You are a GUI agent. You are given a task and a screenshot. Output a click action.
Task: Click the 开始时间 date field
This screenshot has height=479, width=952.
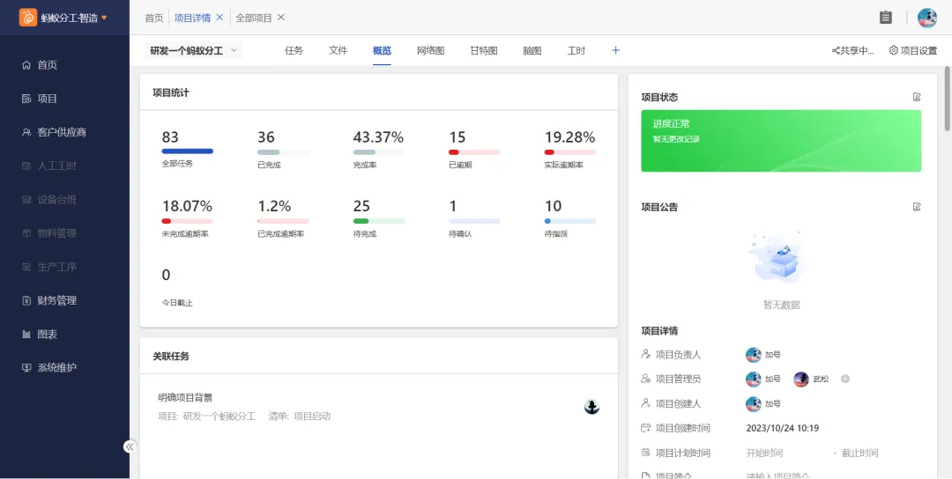(x=764, y=453)
